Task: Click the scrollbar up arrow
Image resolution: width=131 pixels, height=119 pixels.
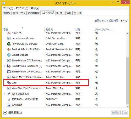Action: point(128,34)
